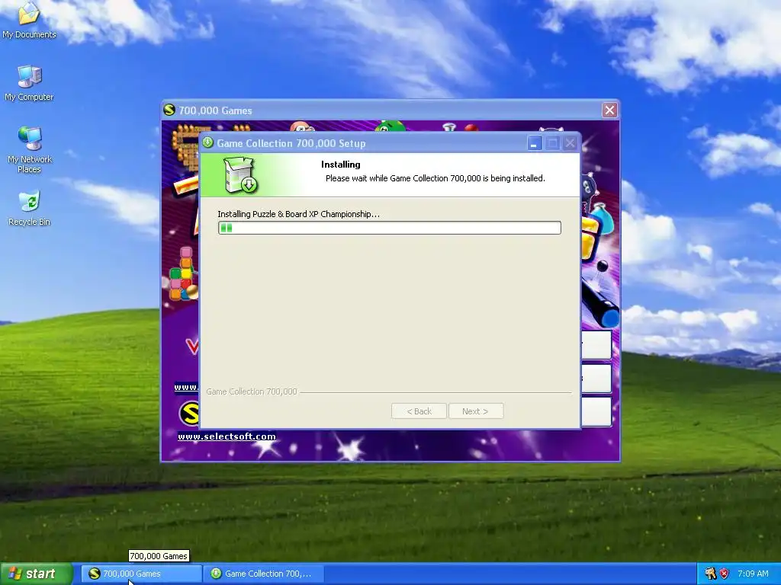
Task: Click the installer box icon in Setup header
Action: [240, 174]
